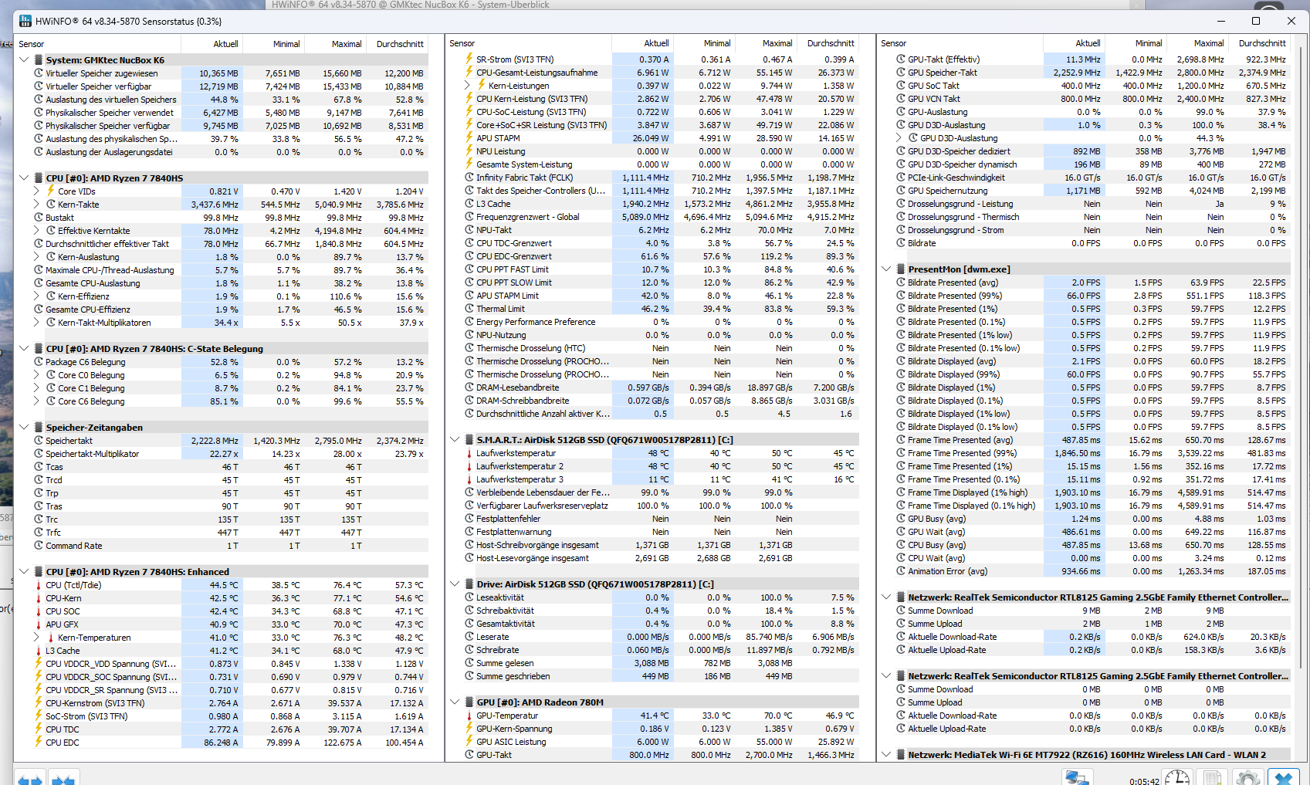Expand the Core VIDs row
This screenshot has width=1310, height=785.
coord(36,191)
